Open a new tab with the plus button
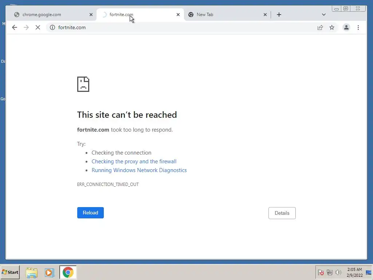Viewport: 373px width, 280px height. [279, 15]
